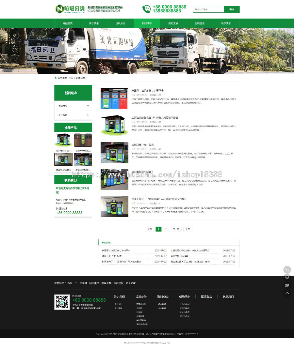Open article 生活垃圾分类实施1年 多数人扔垃圾不分类

pos(155,117)
